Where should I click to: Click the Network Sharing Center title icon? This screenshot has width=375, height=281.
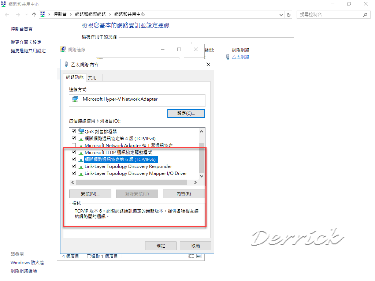point(4,4)
